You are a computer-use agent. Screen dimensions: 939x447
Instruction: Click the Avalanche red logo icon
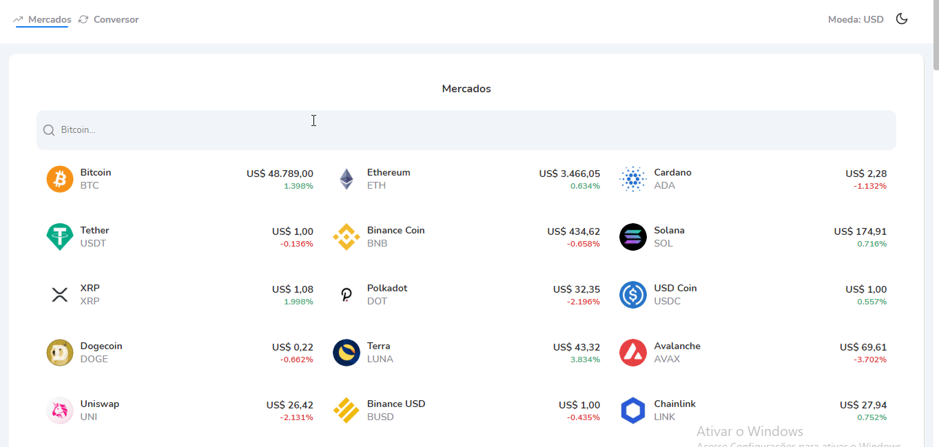(633, 353)
